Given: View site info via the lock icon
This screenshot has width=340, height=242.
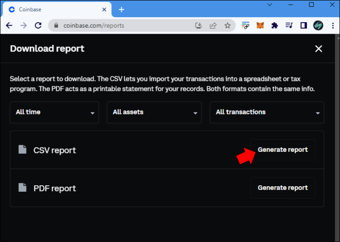Looking at the screenshot, I should (x=56, y=25).
